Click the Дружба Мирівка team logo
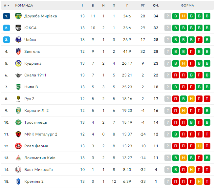Viewport: 214px width, 189px height. click(18, 16)
